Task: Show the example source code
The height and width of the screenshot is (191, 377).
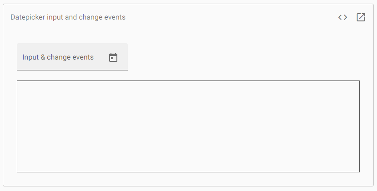Action: click(342, 17)
